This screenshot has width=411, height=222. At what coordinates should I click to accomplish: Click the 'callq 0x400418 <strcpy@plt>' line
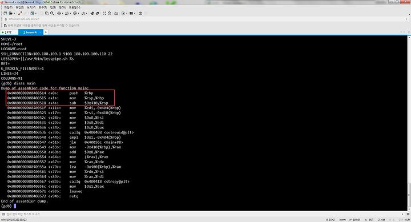68,181
